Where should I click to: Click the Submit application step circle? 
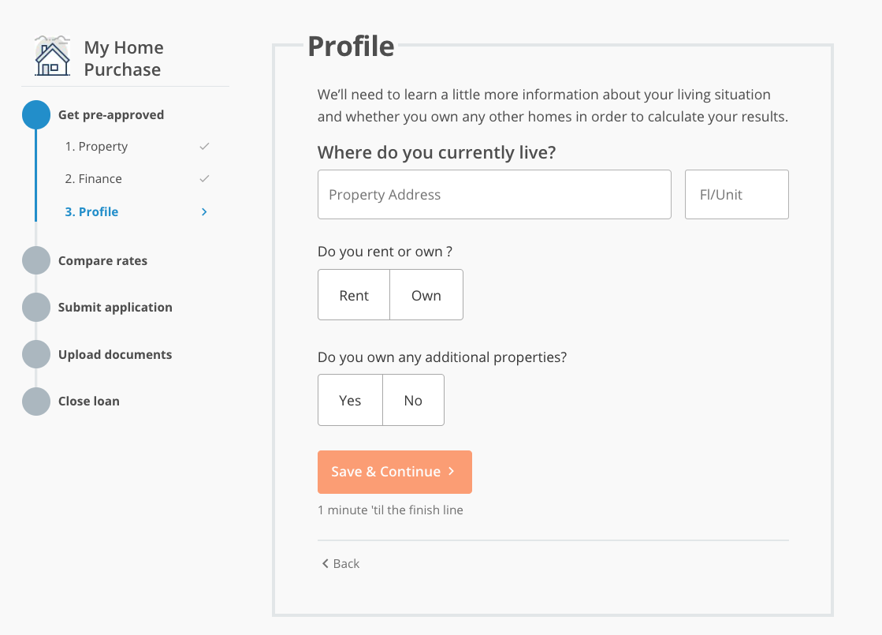click(x=36, y=308)
